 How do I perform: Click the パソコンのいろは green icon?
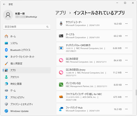[61, 85]
